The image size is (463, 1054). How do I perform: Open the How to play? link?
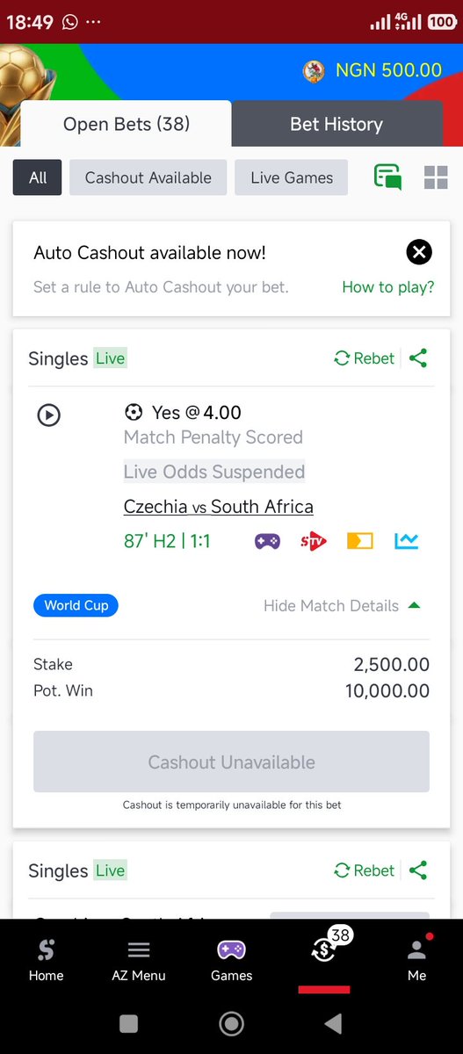click(x=388, y=287)
